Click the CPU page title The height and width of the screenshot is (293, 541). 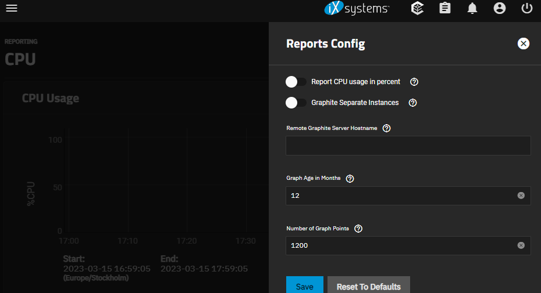[20, 59]
